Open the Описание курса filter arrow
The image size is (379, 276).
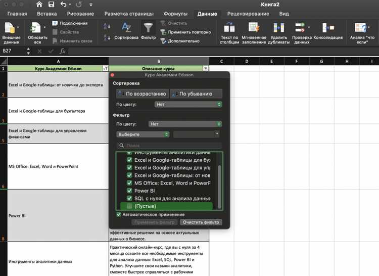point(206,69)
